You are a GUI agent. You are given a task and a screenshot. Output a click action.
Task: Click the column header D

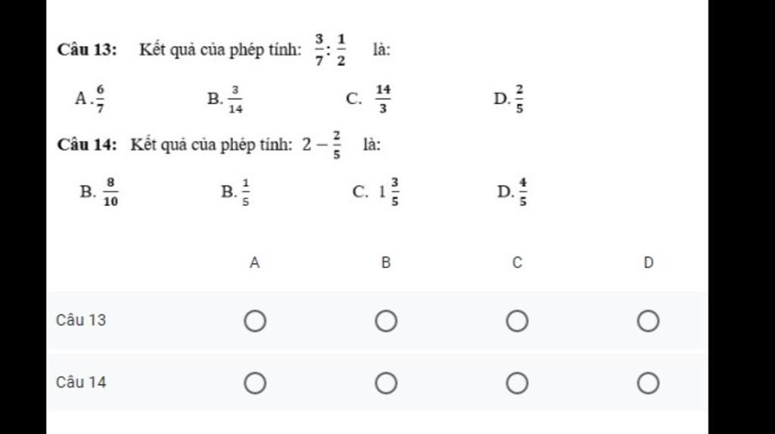(648, 263)
